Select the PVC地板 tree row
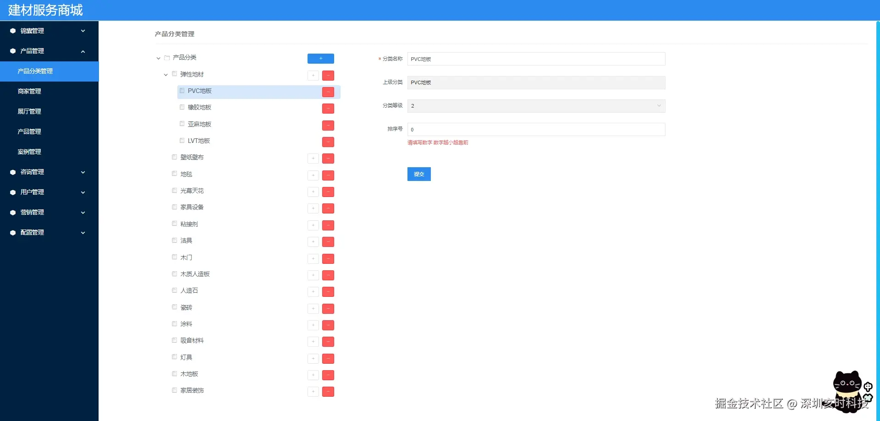The width and height of the screenshot is (880, 421). 258,92
